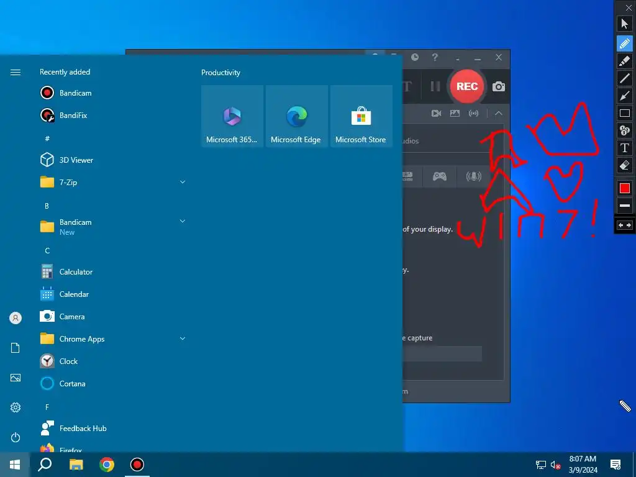Image resolution: width=636 pixels, height=477 pixels.
Task: Change the line thickness setting
Action: coord(625,206)
